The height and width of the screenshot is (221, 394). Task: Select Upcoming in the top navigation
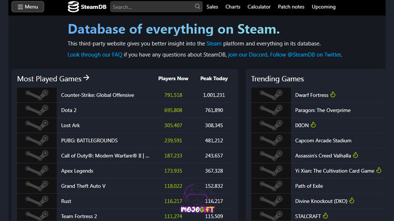click(x=324, y=7)
